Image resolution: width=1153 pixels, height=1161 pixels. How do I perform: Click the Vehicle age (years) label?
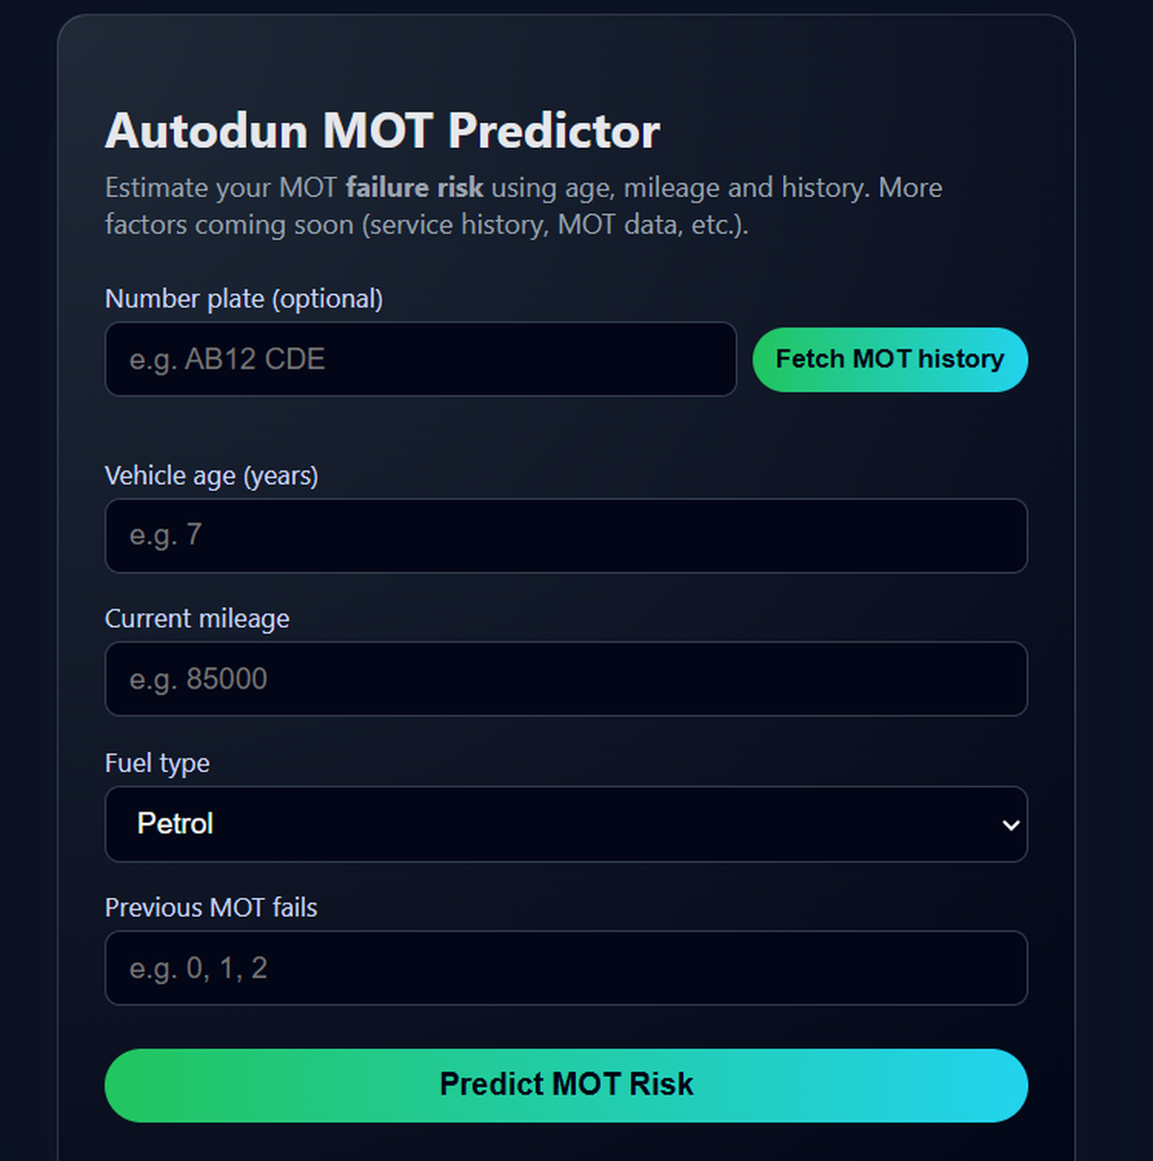tap(210, 475)
